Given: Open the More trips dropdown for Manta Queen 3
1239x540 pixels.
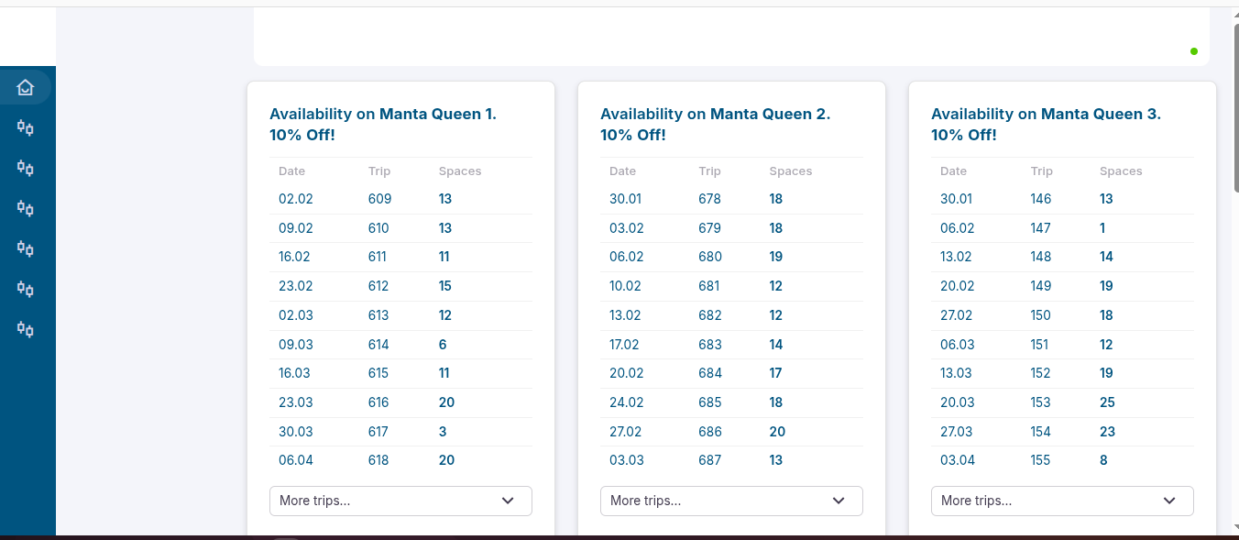Looking at the screenshot, I should tap(1062, 501).
